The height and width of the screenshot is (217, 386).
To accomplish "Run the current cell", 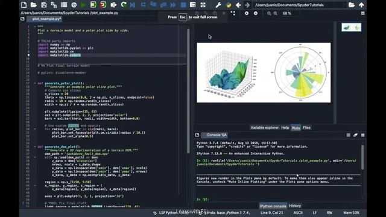I will 93,5.
